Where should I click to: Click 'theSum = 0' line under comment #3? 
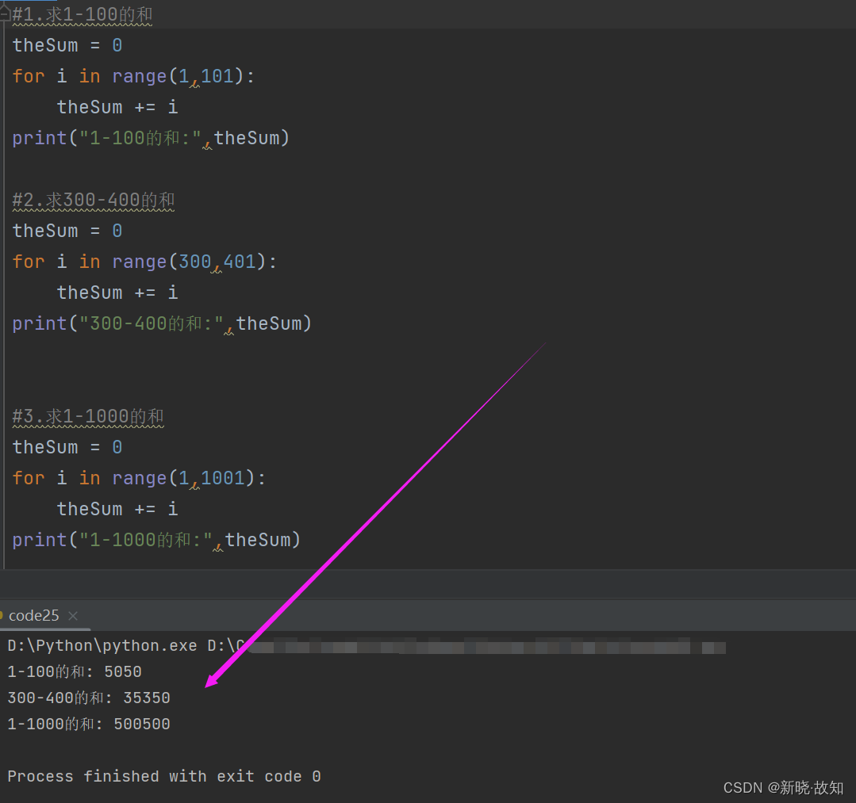click(67, 447)
